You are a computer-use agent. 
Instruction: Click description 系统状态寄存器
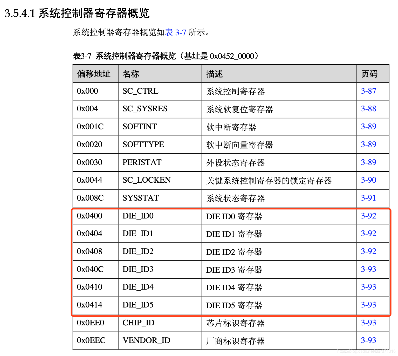pos(235,198)
